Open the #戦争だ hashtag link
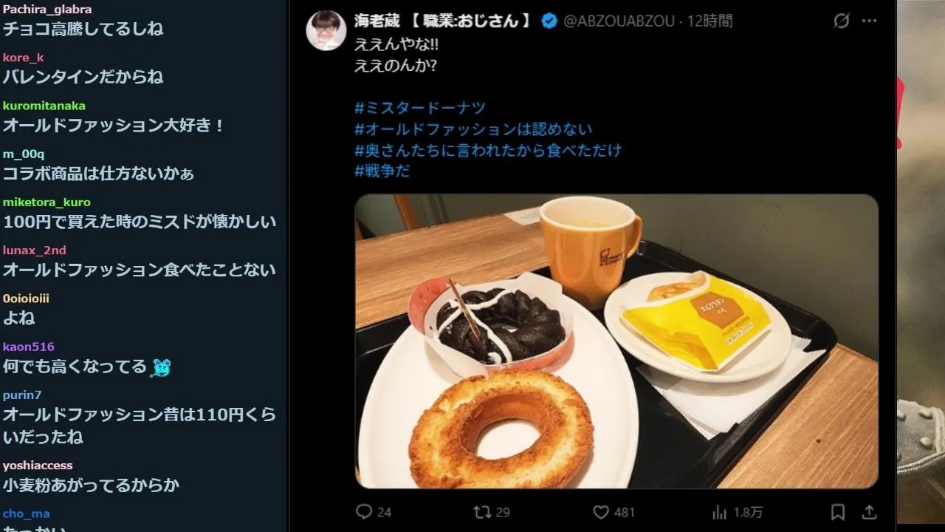Screen dimensions: 945x532 [382, 171]
